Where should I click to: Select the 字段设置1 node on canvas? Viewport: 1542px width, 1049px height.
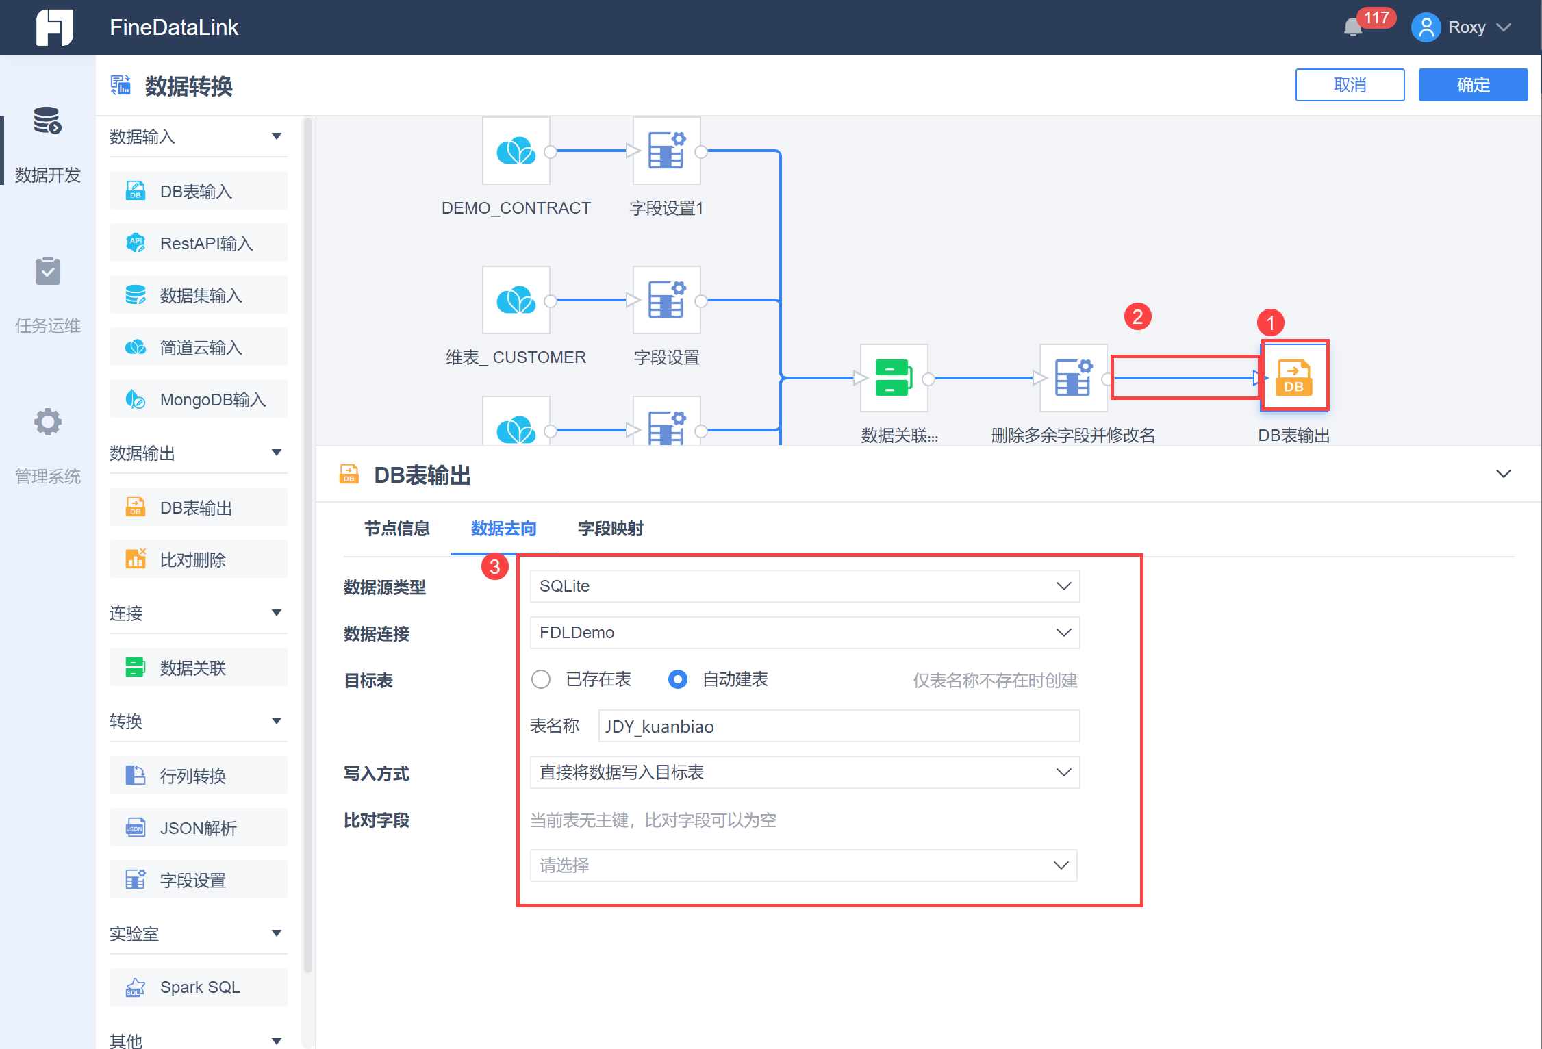click(666, 151)
